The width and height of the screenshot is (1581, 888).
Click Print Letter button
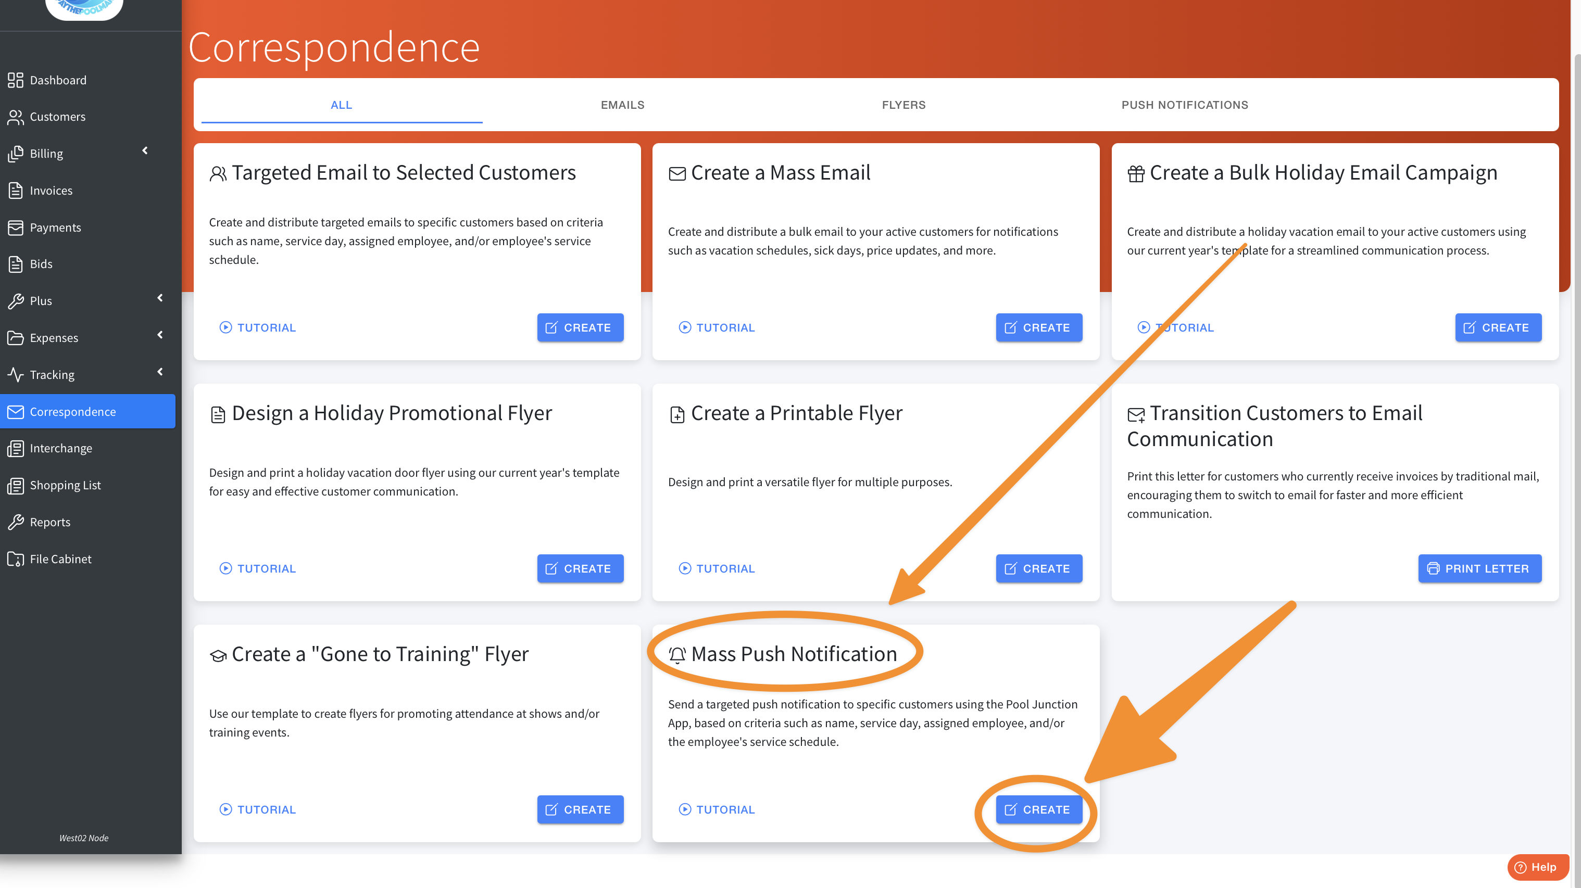(1479, 568)
